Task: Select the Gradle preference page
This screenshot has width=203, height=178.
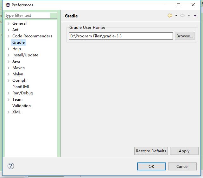Action: (18, 42)
